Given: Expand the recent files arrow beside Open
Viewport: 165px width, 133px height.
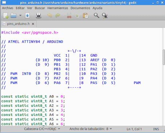Looking at the screenshot, I should 20,16.
